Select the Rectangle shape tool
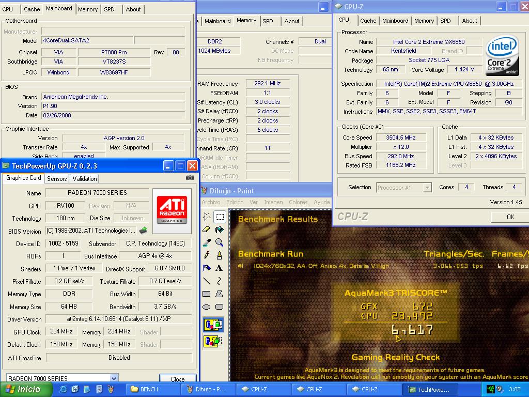The width and height of the screenshot is (529, 397). pyautogui.click(x=207, y=294)
